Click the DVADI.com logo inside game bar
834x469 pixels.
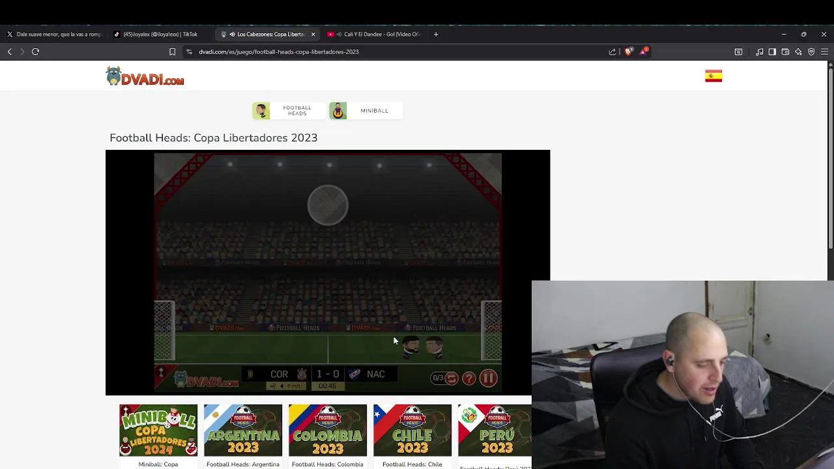point(207,380)
